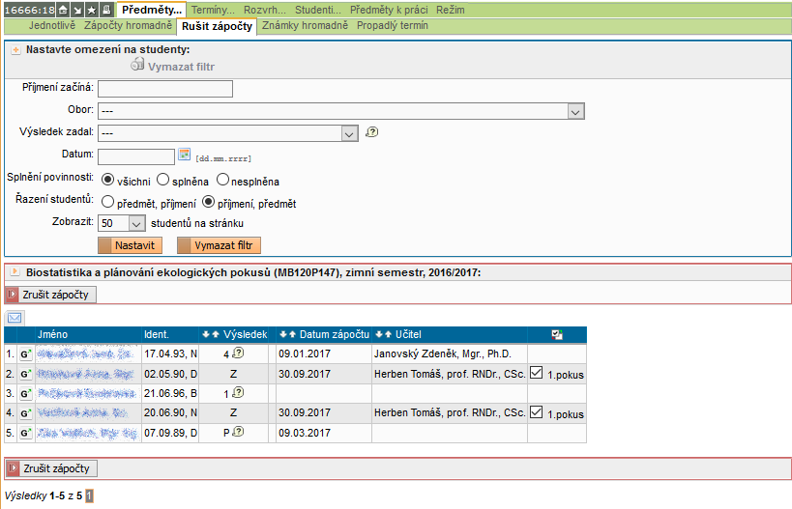
Task: Open the Výsledek zadal dropdown
Action: pyautogui.click(x=350, y=133)
